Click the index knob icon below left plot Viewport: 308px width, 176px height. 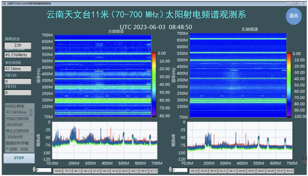pyautogui.click(x=34, y=170)
